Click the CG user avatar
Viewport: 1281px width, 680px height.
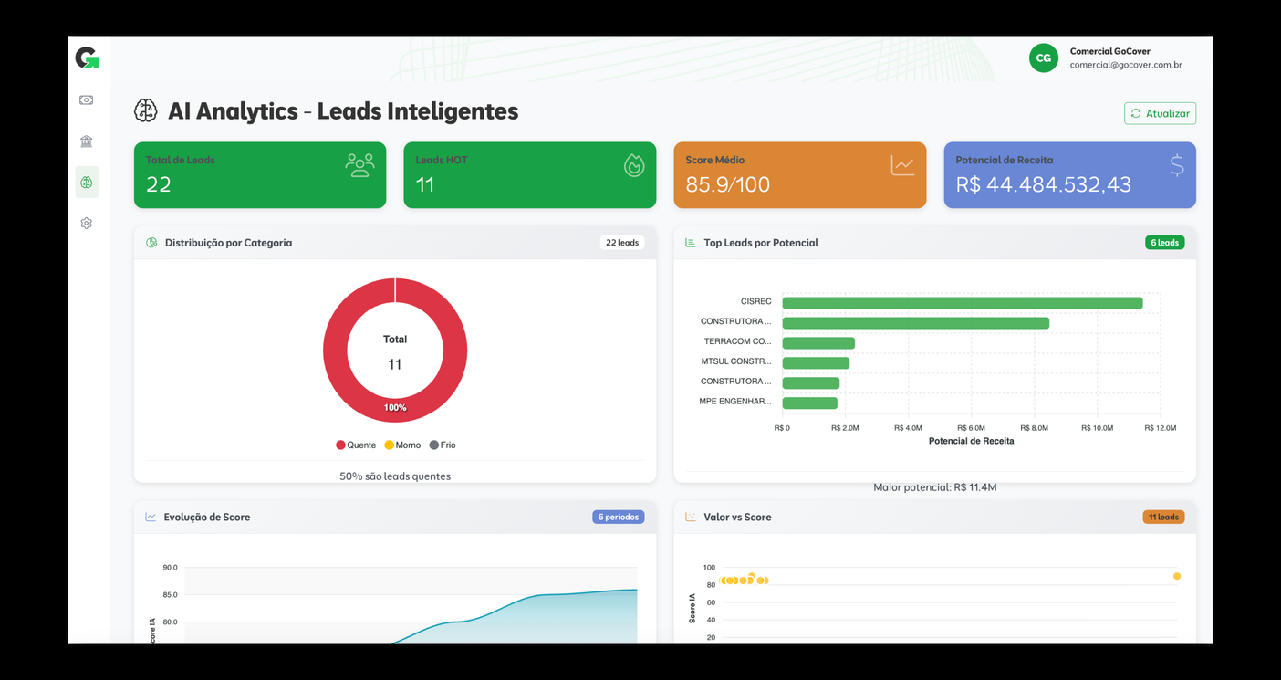click(x=1043, y=58)
